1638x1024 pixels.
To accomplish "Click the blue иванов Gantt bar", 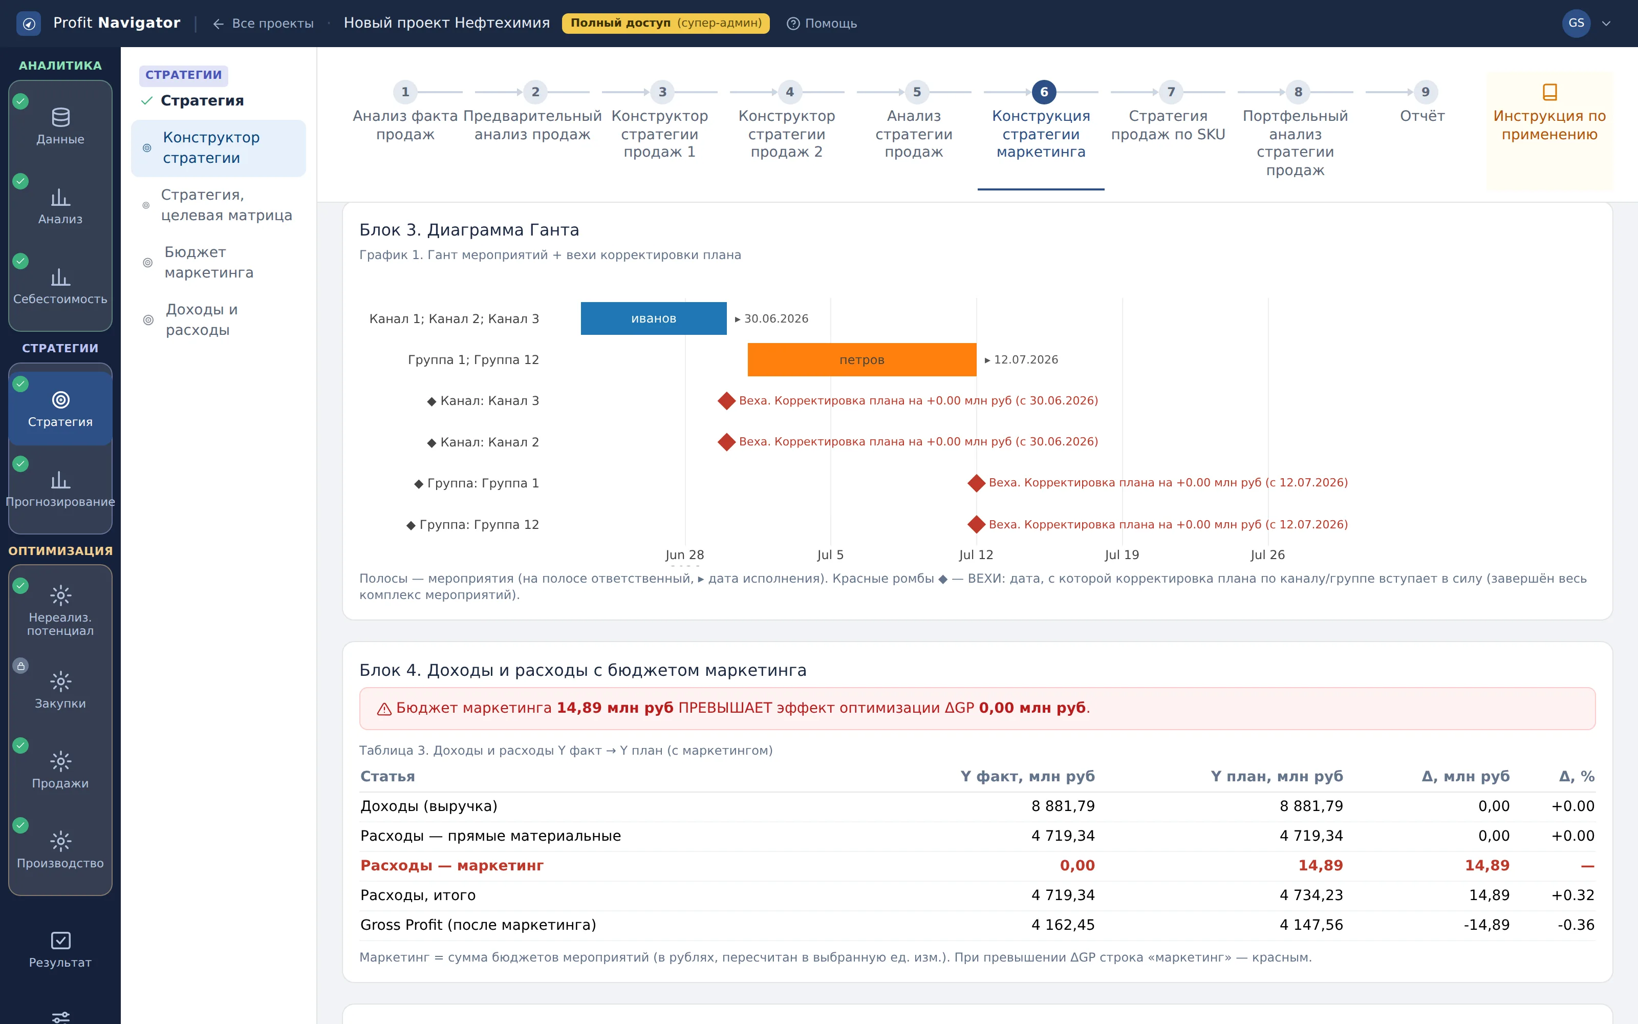I will (653, 318).
